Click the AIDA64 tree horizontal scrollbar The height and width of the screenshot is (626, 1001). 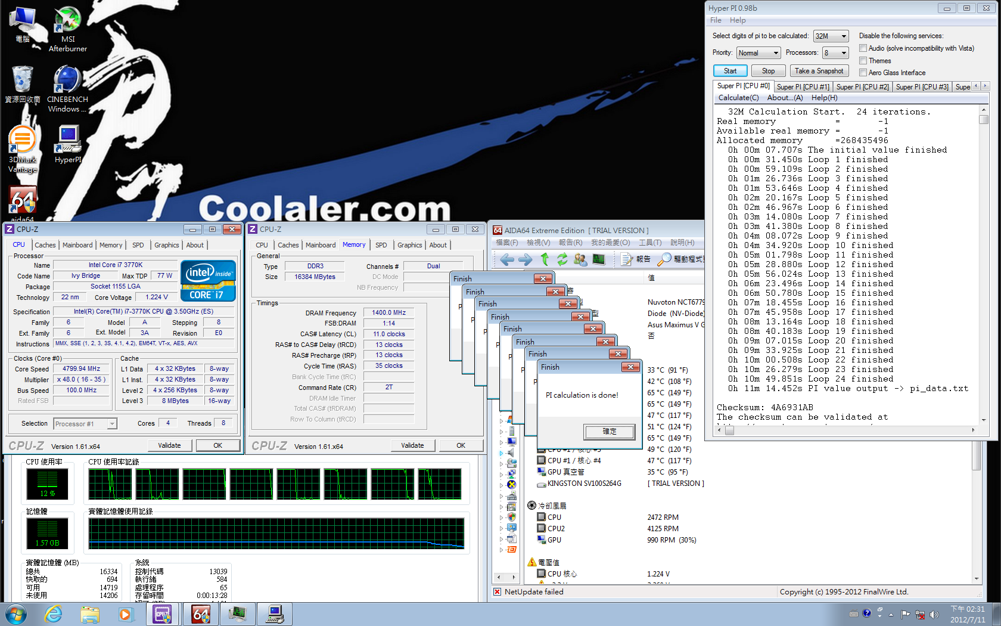[x=506, y=577]
